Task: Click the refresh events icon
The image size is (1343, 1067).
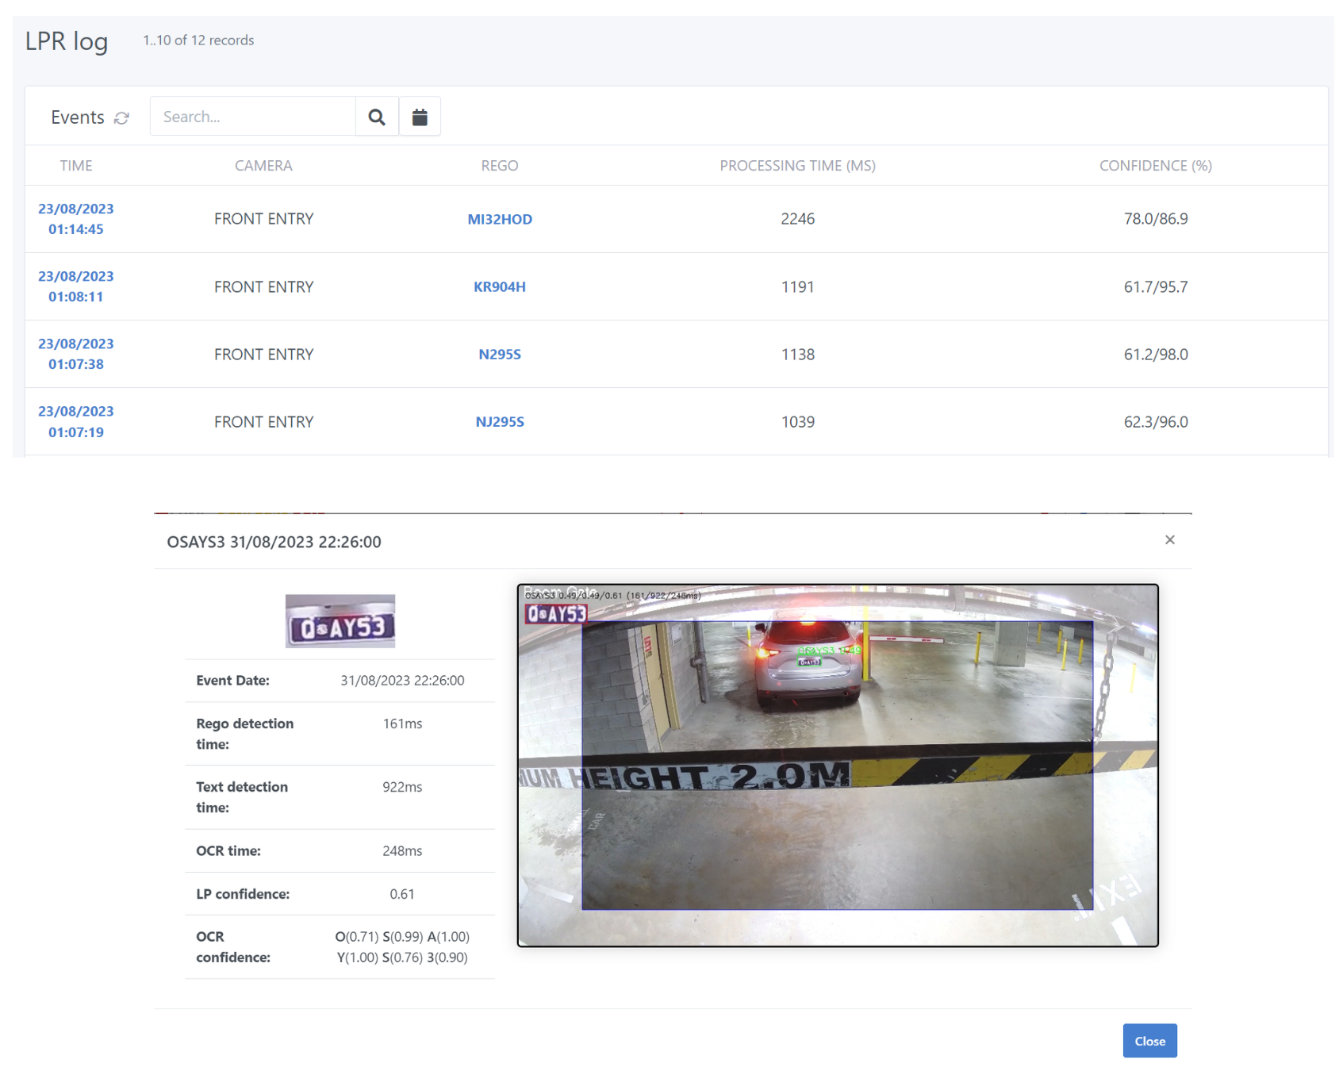Action: [121, 117]
